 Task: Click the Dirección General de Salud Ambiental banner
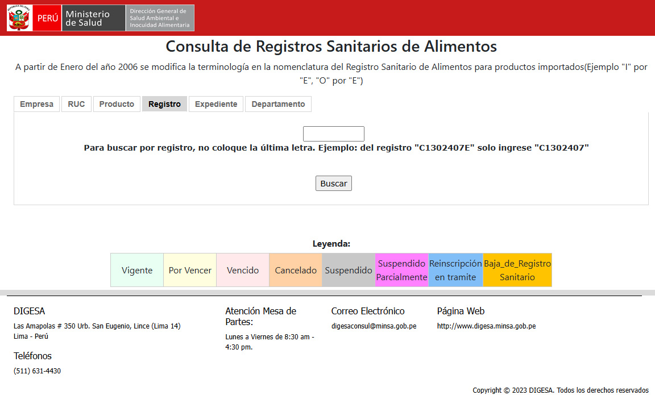[x=160, y=18]
